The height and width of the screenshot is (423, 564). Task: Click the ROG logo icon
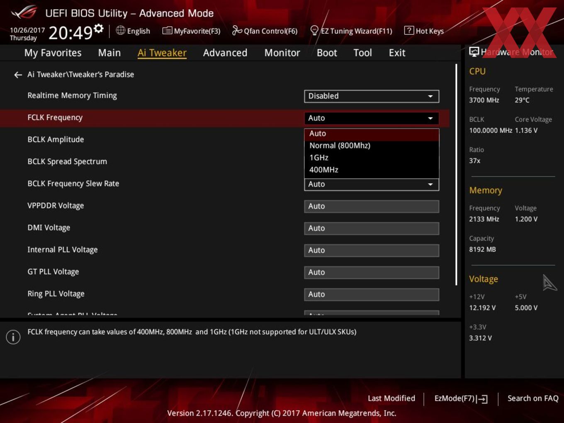(x=24, y=12)
